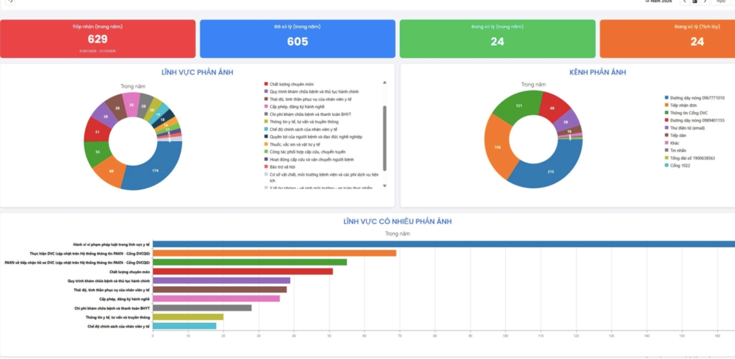Screen dimensions: 735x359
Task: Click legend Tổng đài số 1900638563
Action: (x=689, y=158)
